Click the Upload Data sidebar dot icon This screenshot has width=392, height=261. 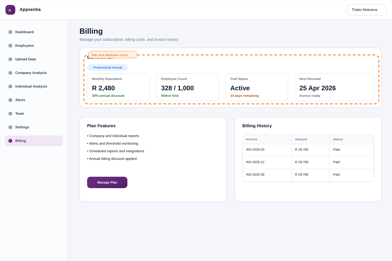pyautogui.click(x=10, y=59)
